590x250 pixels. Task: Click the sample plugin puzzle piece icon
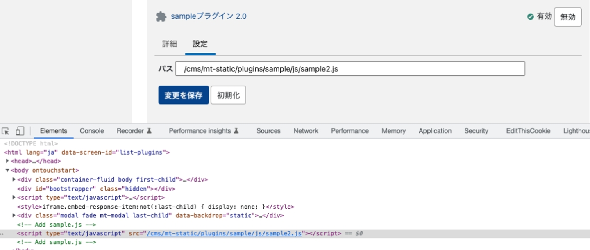point(161,17)
